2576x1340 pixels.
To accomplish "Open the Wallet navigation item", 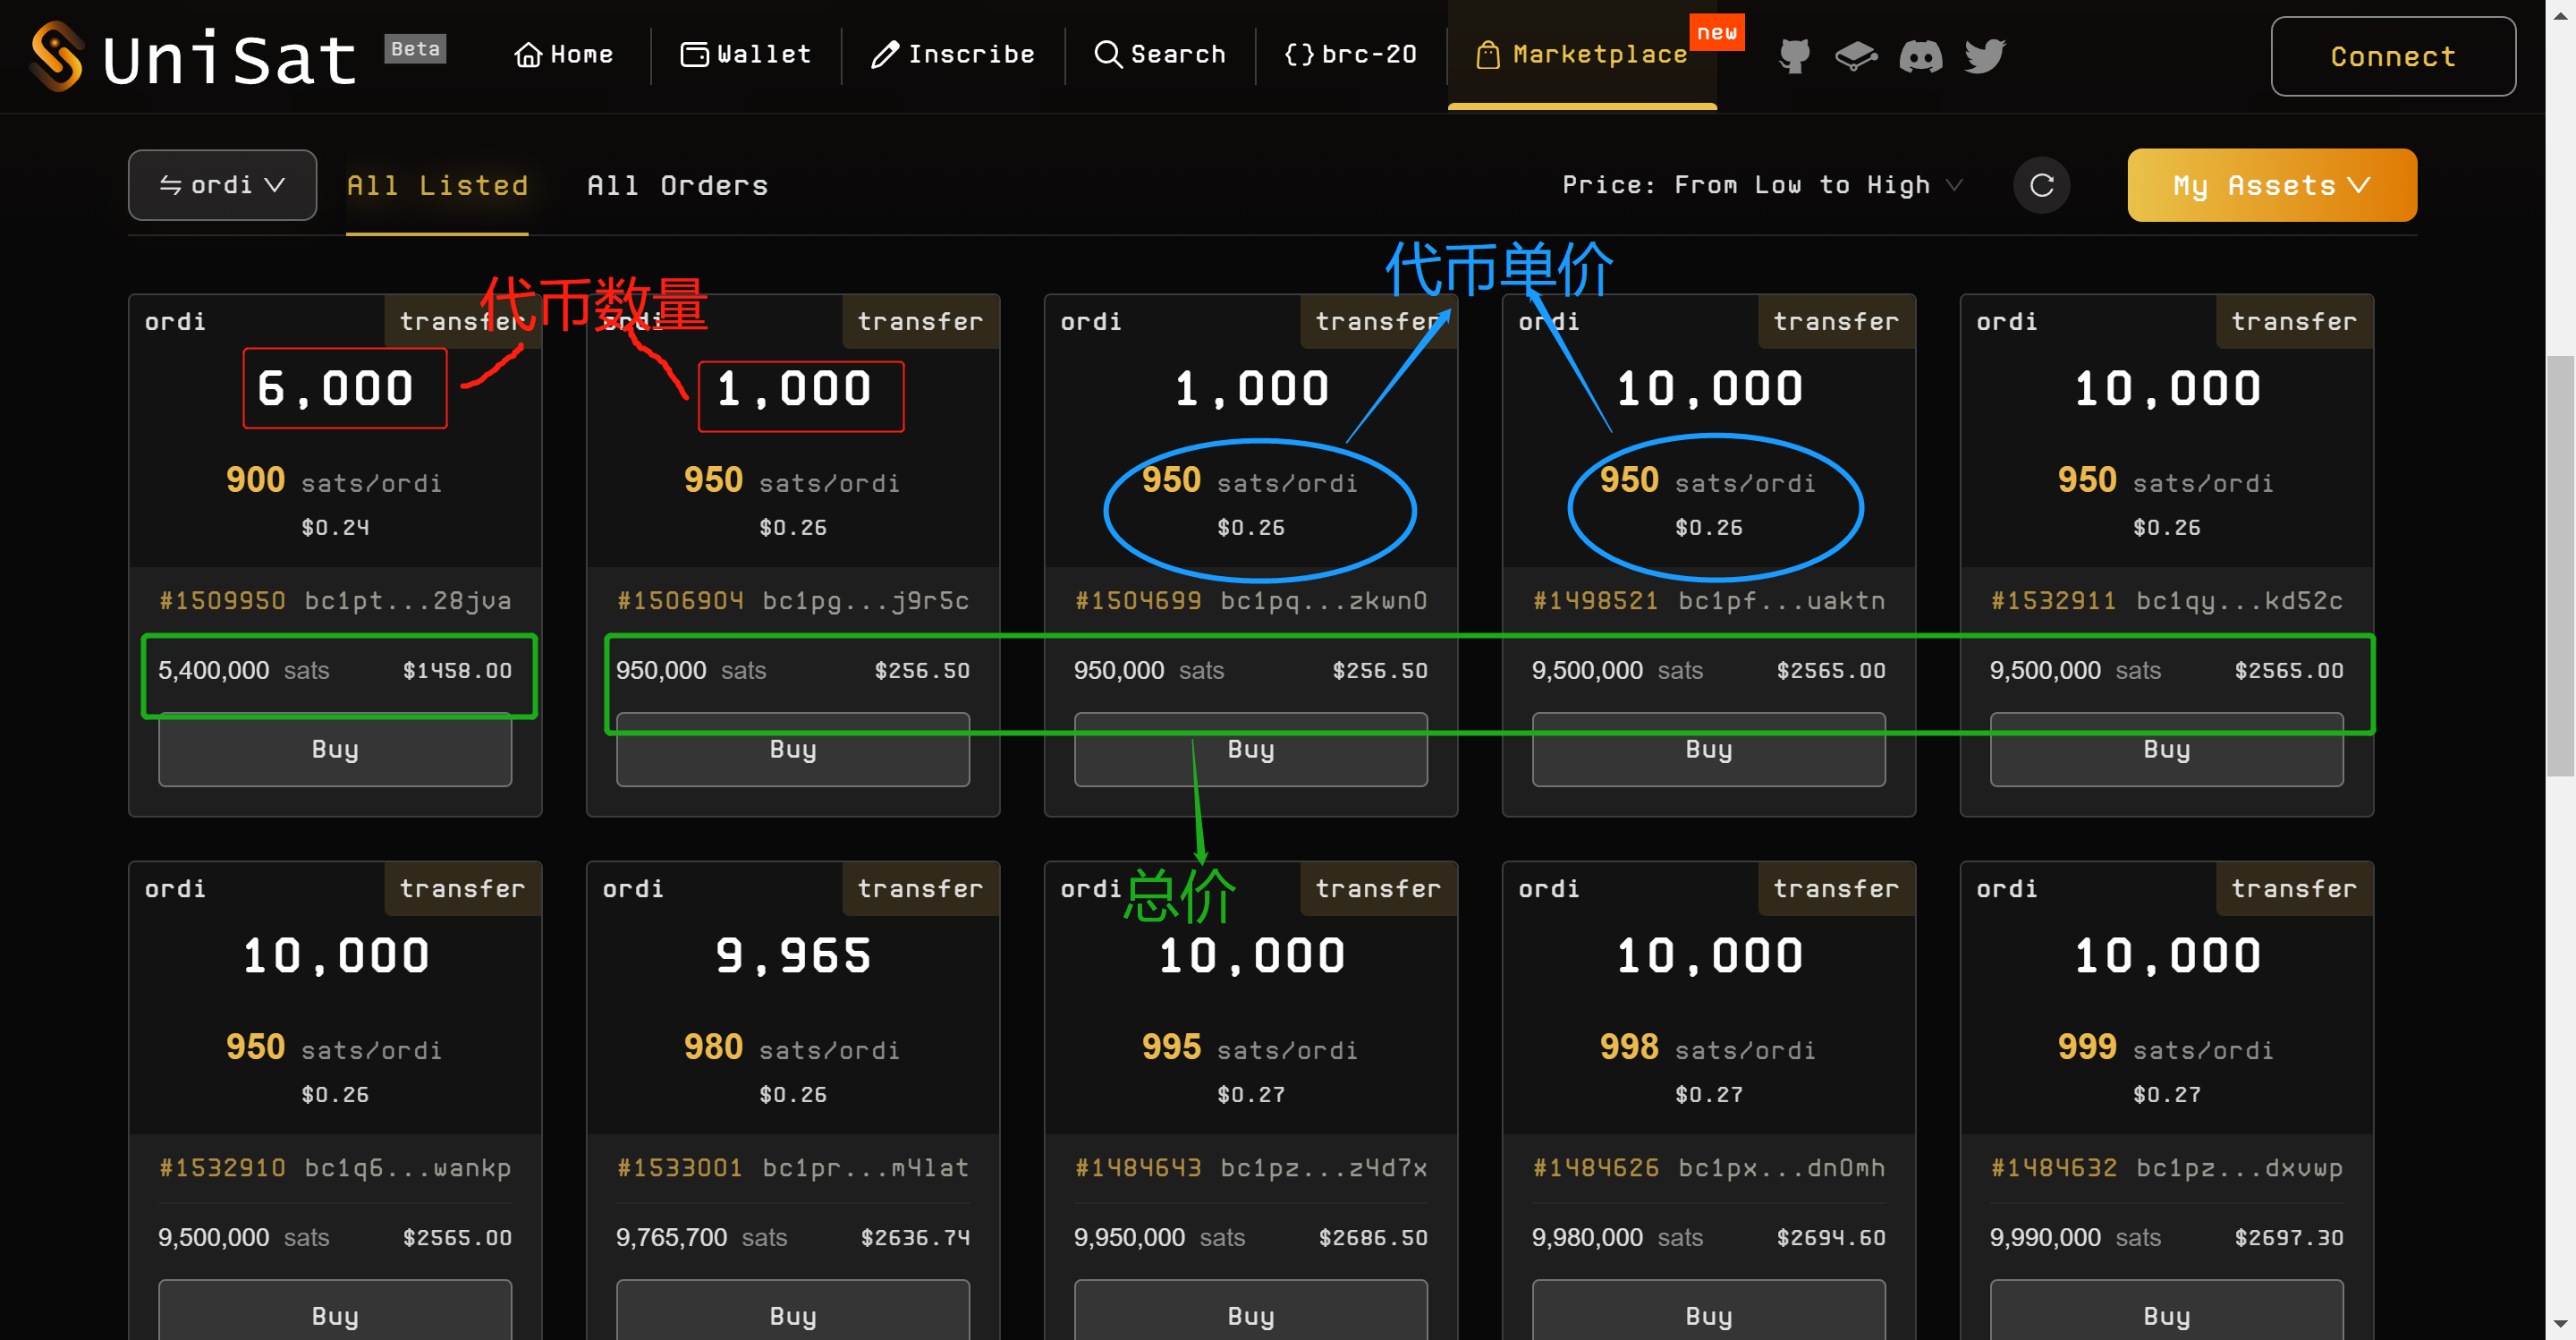I will pyautogui.click(x=745, y=55).
